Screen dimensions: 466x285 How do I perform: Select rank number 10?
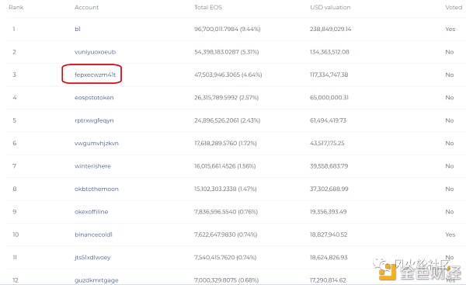point(16,235)
